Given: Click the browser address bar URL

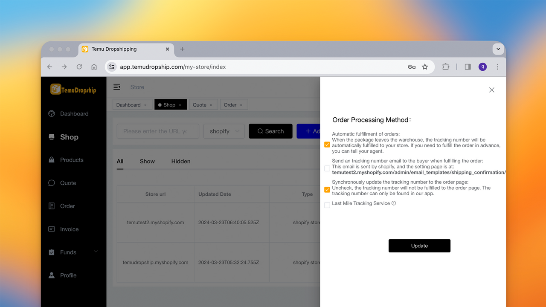Looking at the screenshot, I should pos(173,67).
